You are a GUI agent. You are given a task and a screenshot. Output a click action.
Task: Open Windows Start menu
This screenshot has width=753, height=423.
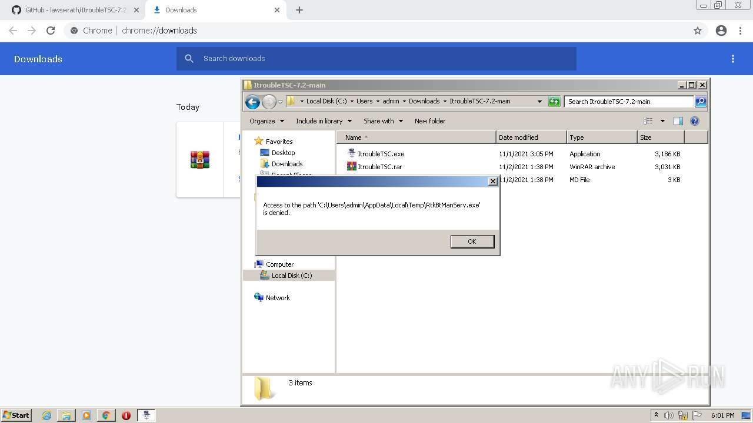click(x=16, y=415)
